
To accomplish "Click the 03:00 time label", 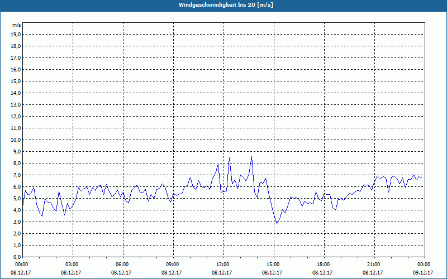I will tap(73, 264).
